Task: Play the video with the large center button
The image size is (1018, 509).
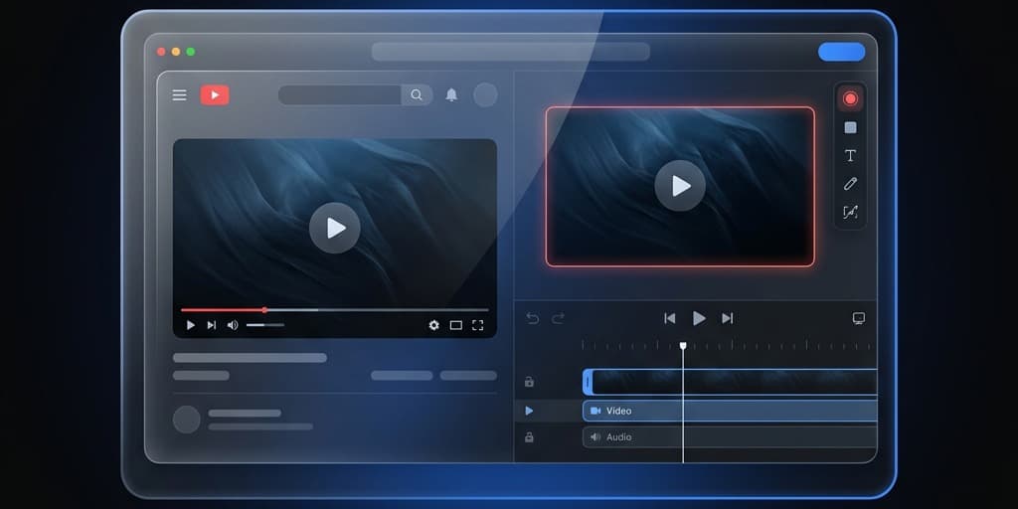Action: pos(334,228)
